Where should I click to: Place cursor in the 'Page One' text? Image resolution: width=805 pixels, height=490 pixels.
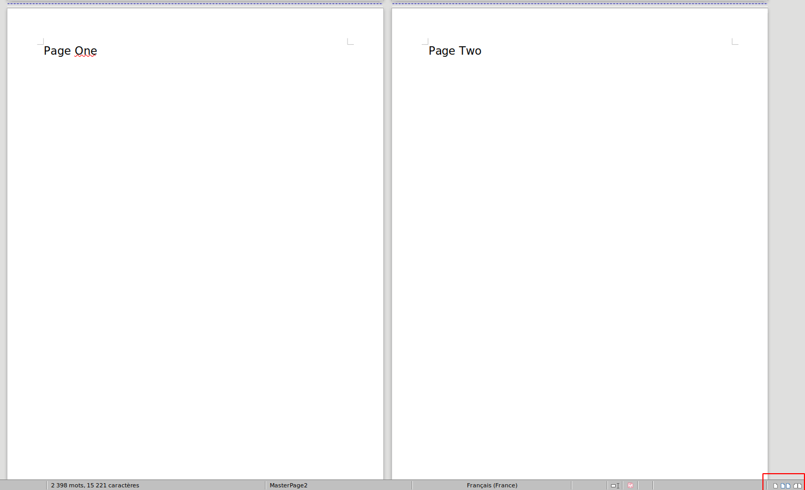[70, 51]
